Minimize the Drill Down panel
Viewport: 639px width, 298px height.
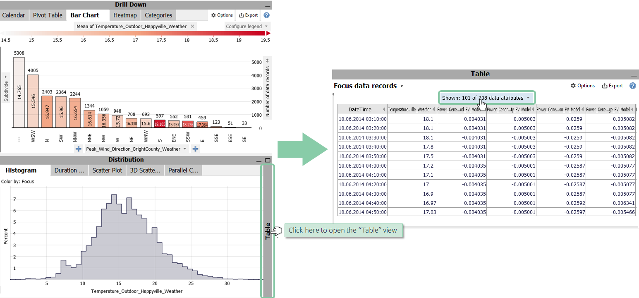click(267, 6)
